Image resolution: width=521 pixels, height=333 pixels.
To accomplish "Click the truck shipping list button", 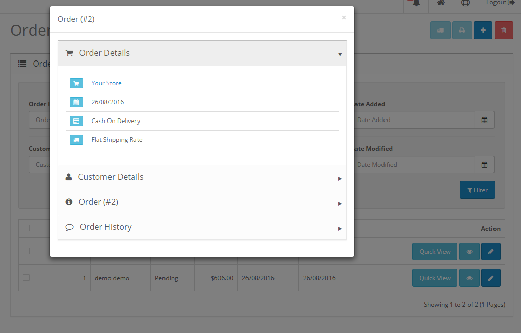I will click(441, 31).
